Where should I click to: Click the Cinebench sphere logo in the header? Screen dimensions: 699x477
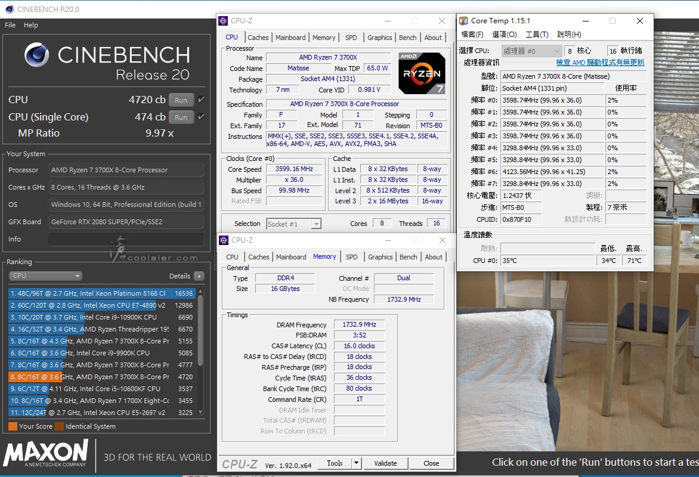point(37,55)
